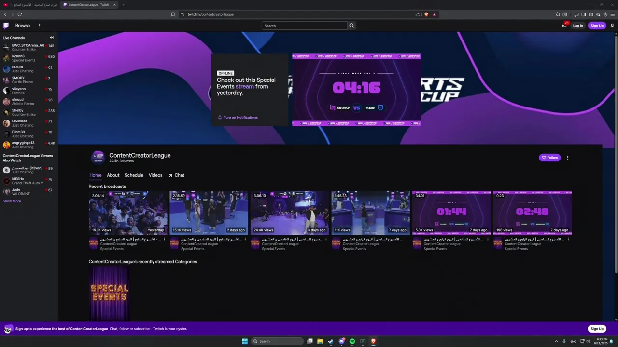Image resolution: width=618 pixels, height=347 pixels.
Task: Switch to the first YouTube browser tab
Action: coord(30,5)
